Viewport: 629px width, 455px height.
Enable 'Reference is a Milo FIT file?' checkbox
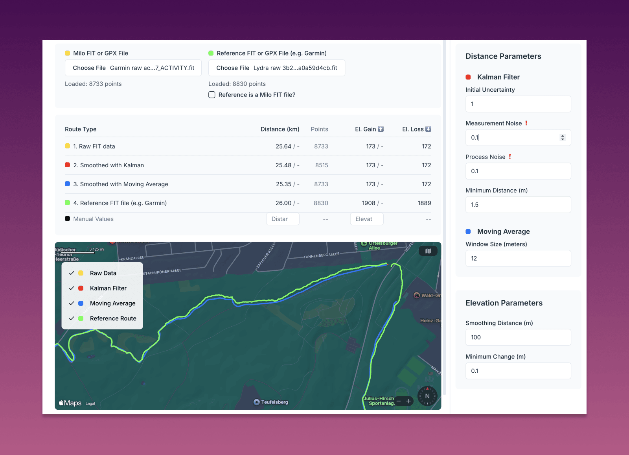212,95
